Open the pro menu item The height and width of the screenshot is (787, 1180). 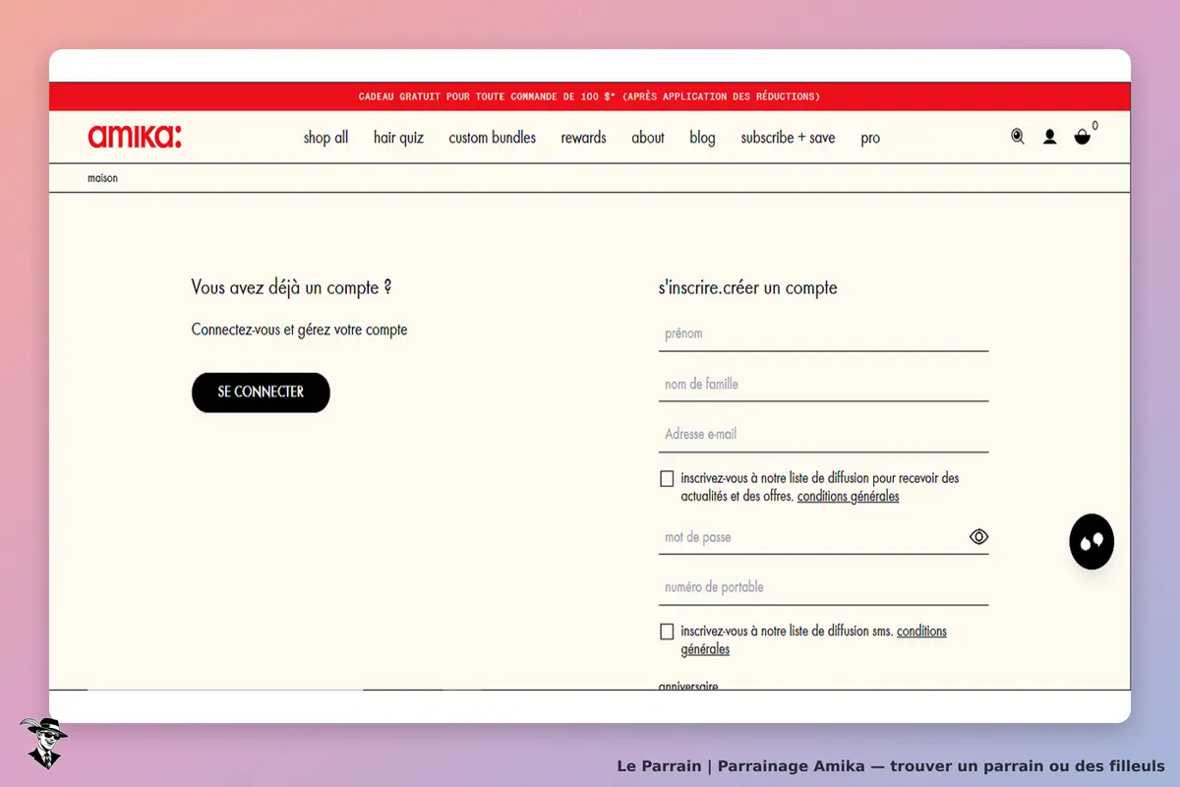(x=870, y=138)
